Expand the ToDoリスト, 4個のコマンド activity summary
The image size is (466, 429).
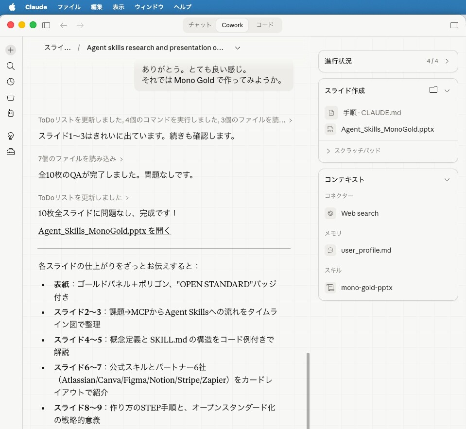pyautogui.click(x=165, y=120)
